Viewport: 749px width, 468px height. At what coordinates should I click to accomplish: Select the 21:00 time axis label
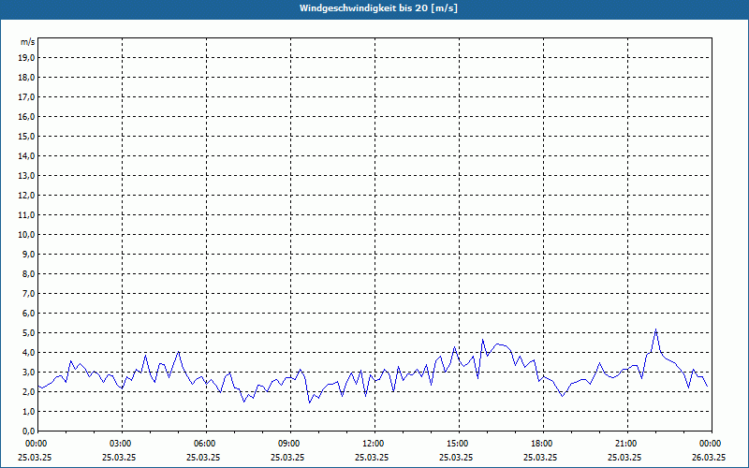[626, 443]
